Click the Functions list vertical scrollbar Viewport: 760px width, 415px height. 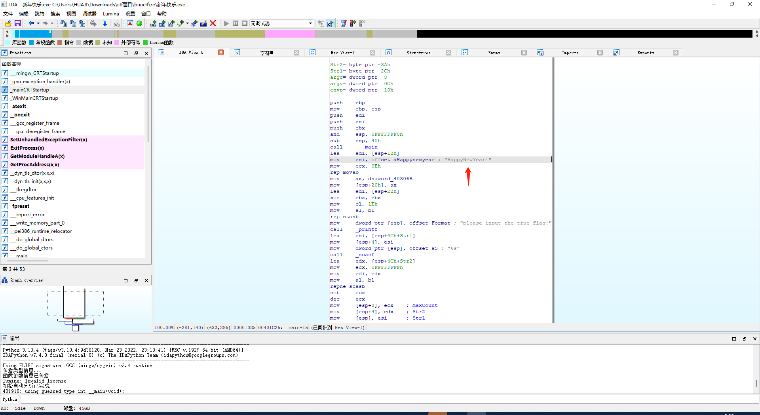(x=148, y=104)
